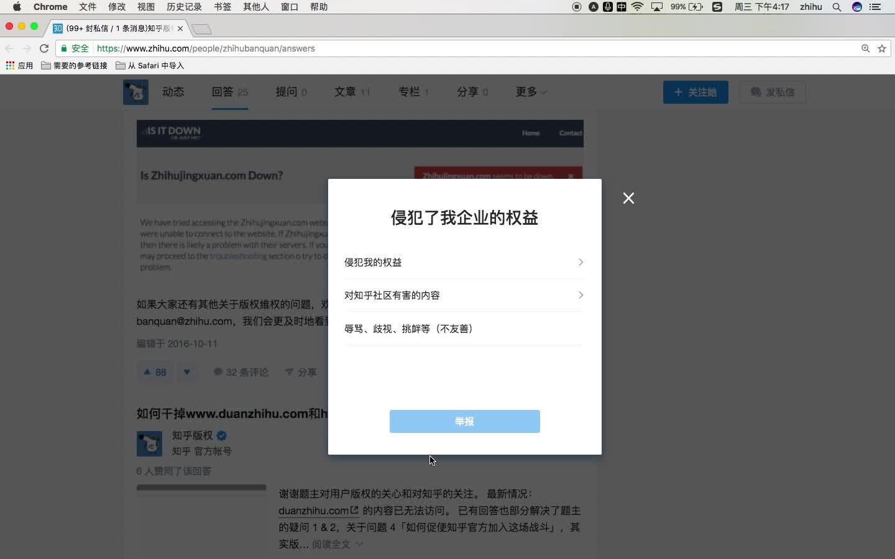The width and height of the screenshot is (895, 559).
Task: Open Spotlight search magnifier icon
Action: tap(837, 7)
